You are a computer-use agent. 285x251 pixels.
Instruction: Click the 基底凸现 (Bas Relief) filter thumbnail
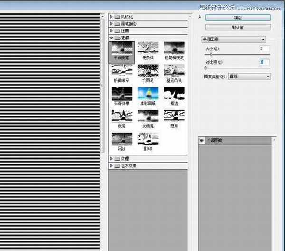point(174,71)
